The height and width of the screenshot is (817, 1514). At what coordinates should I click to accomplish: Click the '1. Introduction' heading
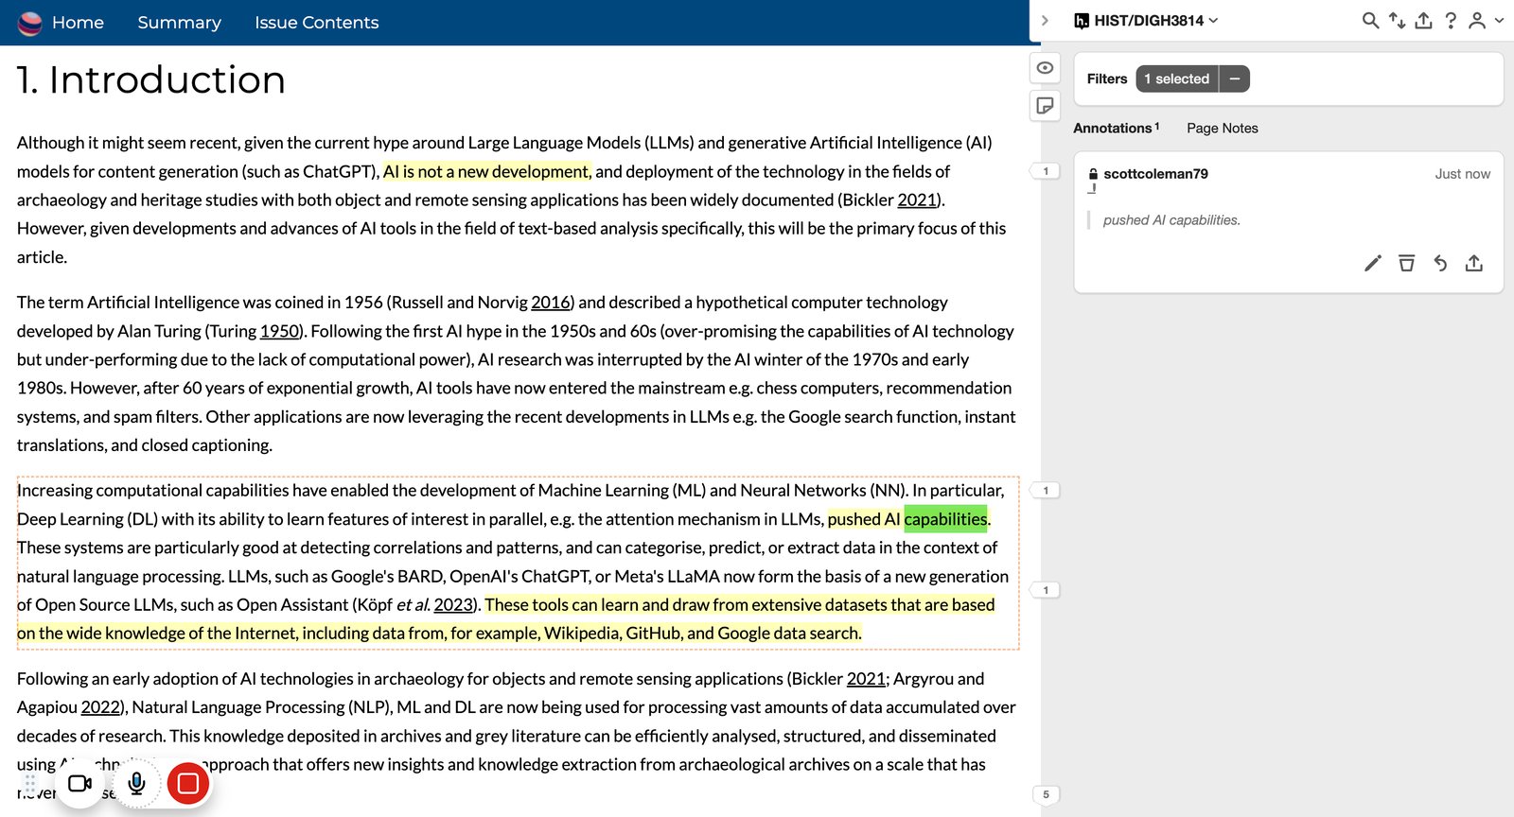[x=150, y=79]
